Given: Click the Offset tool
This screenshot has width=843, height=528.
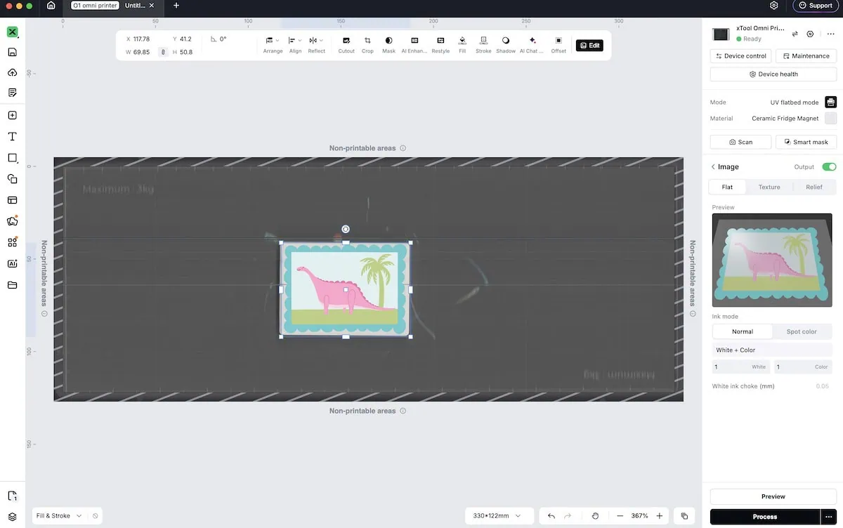Looking at the screenshot, I should [558, 45].
